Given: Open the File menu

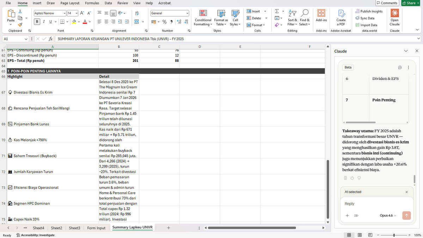Looking at the screenshot, I should [8, 3].
